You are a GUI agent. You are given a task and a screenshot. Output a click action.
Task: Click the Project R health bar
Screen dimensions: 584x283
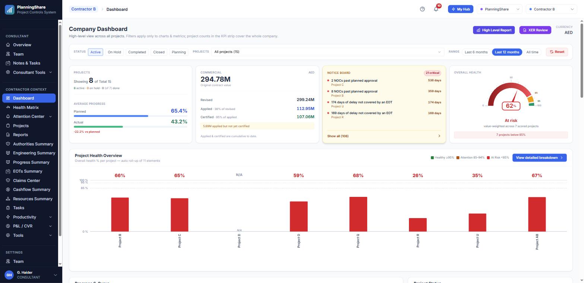pos(418,225)
